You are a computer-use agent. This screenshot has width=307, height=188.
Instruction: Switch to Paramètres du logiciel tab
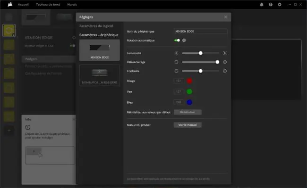[x=96, y=26]
